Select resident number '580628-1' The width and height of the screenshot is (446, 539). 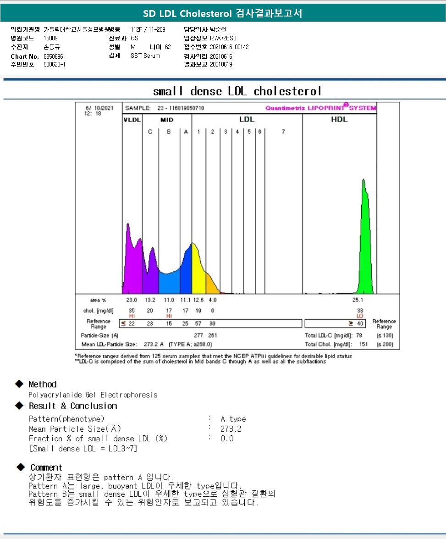click(54, 64)
